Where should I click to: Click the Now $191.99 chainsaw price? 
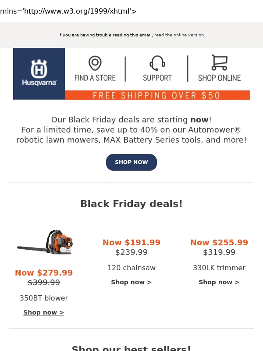131,243
